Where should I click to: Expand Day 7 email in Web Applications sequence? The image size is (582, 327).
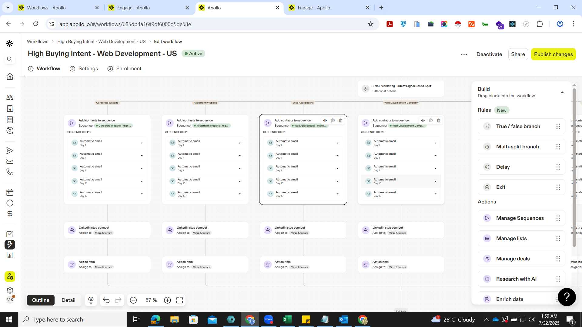click(x=337, y=168)
